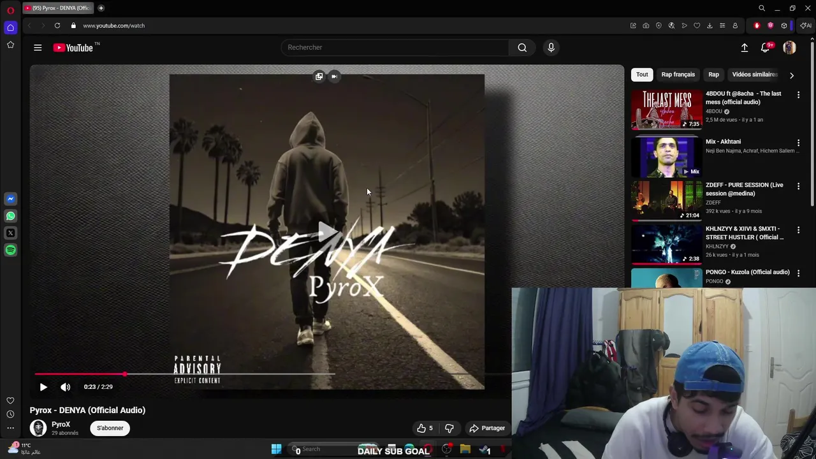Open options for ZDEFF PURE SESSION video

click(x=798, y=186)
